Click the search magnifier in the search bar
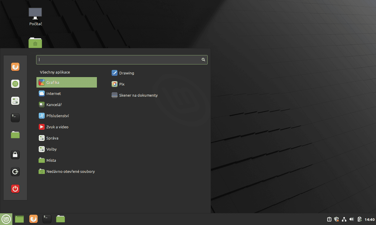Screen dimensions: 376x225 (x=203, y=59)
